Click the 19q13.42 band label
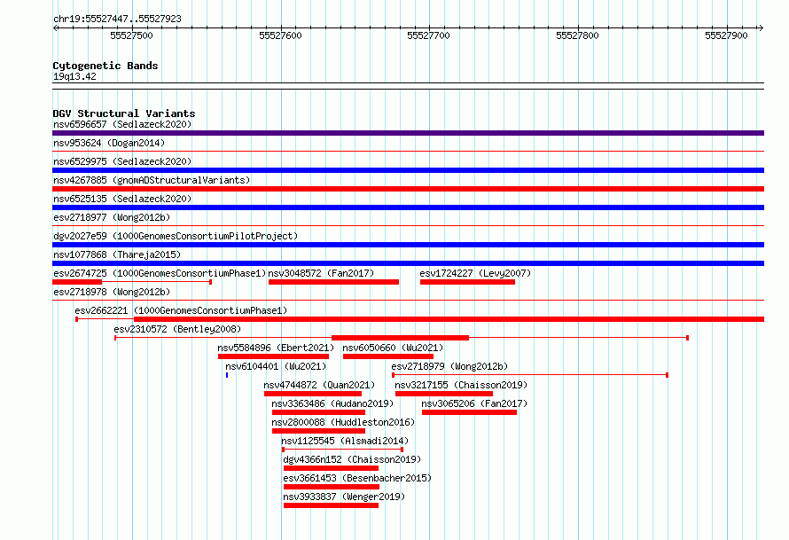 [x=74, y=76]
